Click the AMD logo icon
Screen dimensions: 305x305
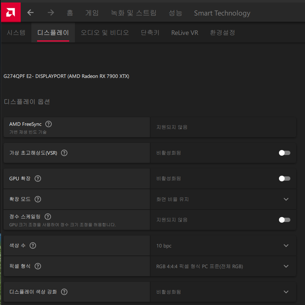[x=11, y=12]
